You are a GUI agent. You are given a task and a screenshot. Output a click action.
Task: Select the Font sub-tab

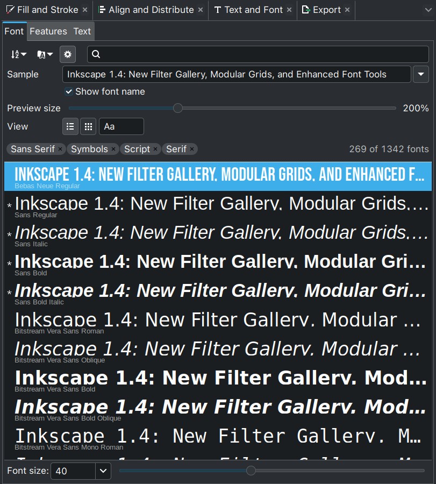14,31
